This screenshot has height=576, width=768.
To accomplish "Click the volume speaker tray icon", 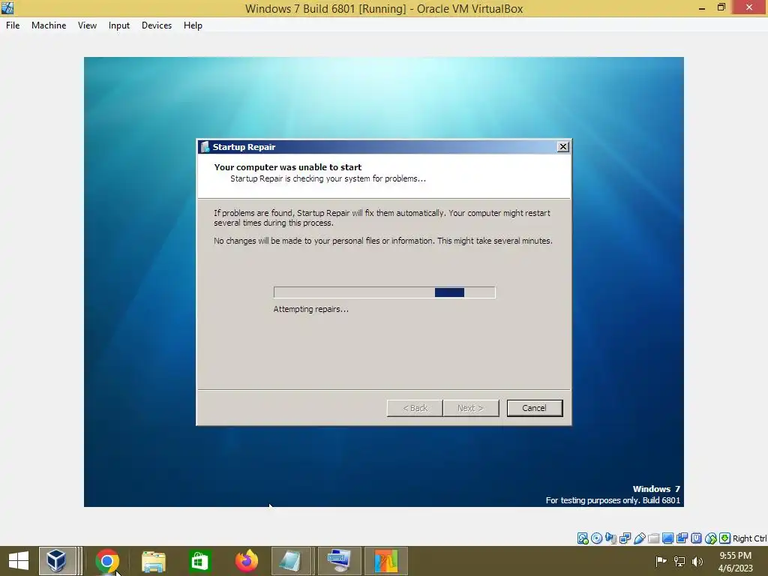I will pos(697,561).
